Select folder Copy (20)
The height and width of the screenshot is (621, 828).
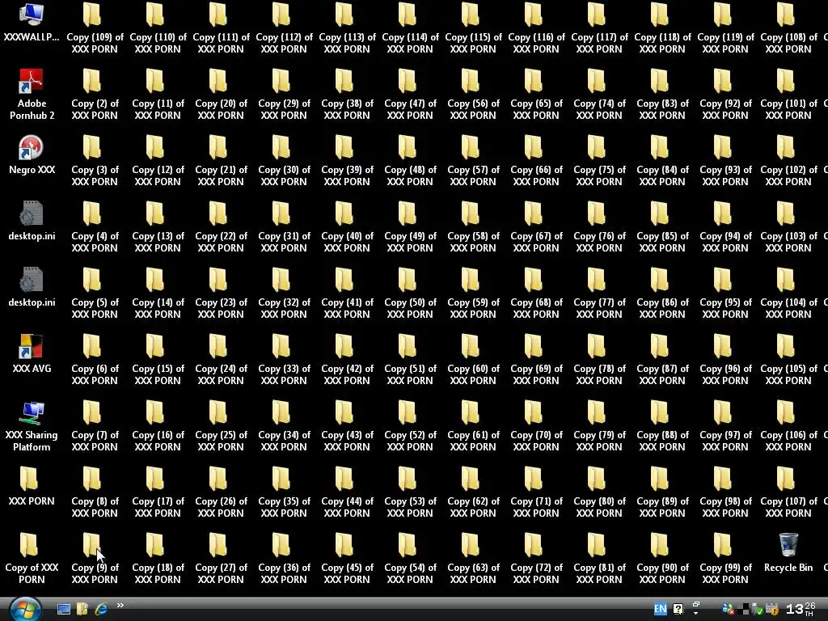[221, 95]
